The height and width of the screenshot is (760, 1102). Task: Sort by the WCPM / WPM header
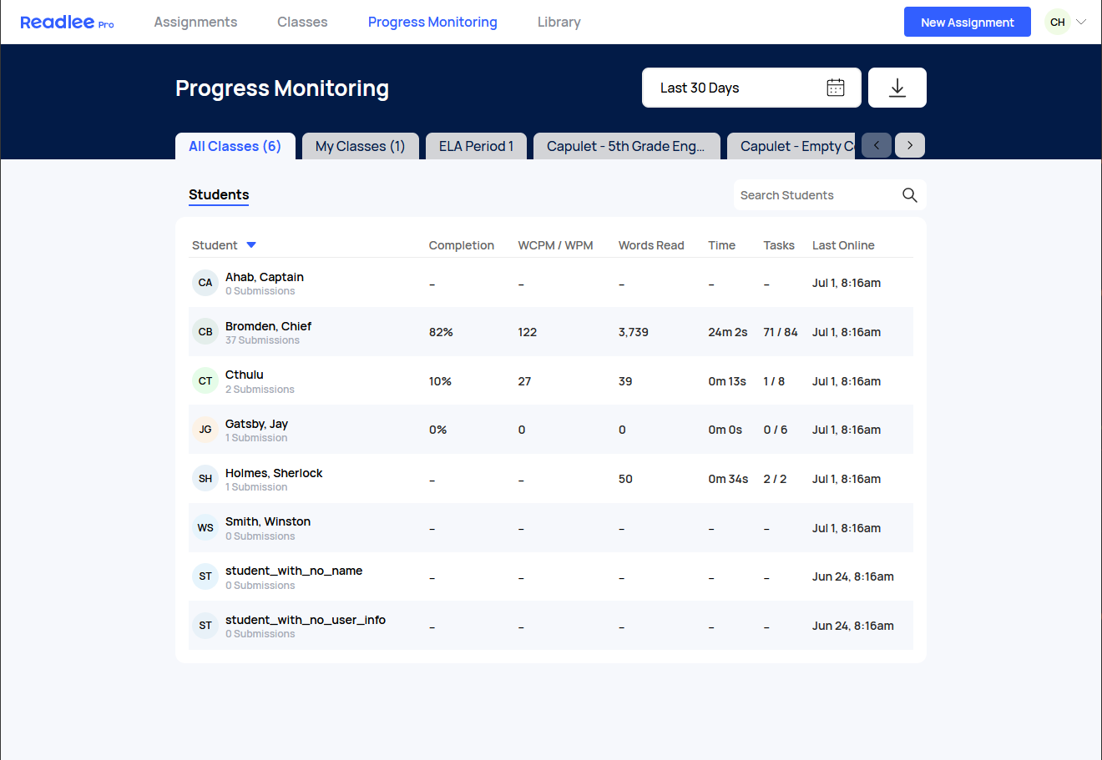[x=555, y=245]
